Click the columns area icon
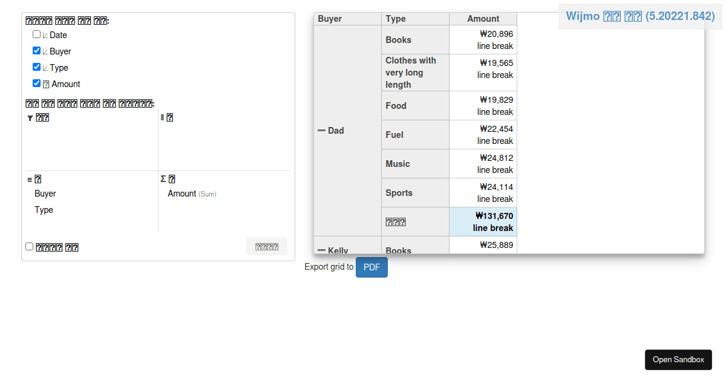726x381 pixels. tap(162, 117)
